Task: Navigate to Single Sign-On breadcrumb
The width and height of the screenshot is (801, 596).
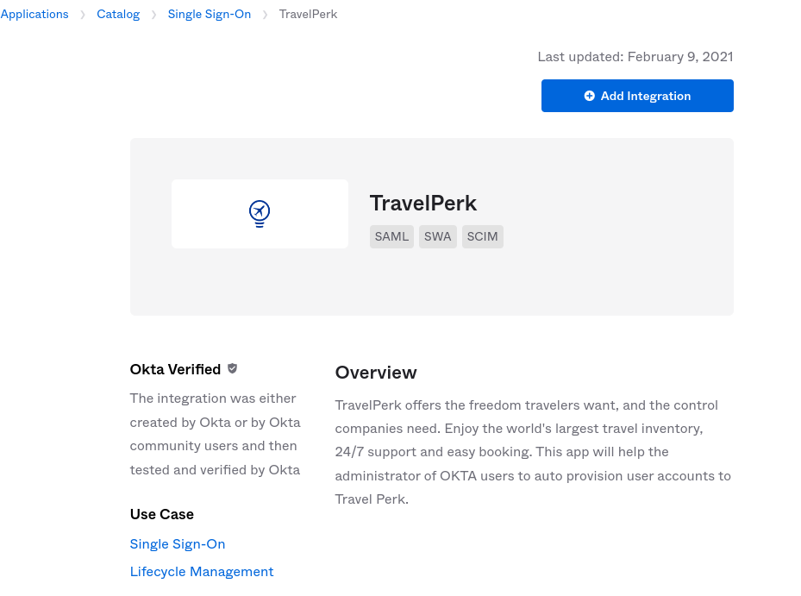Action: click(210, 15)
